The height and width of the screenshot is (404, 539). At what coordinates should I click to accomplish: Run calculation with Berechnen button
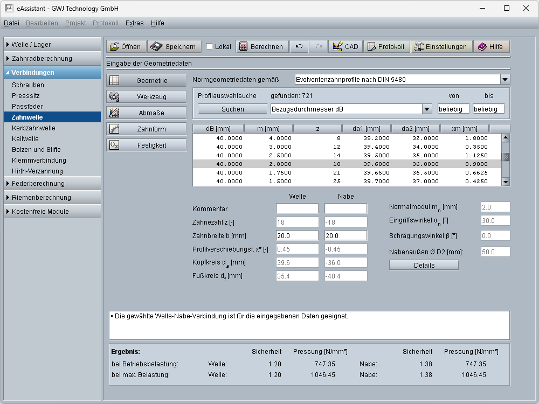tap(261, 47)
